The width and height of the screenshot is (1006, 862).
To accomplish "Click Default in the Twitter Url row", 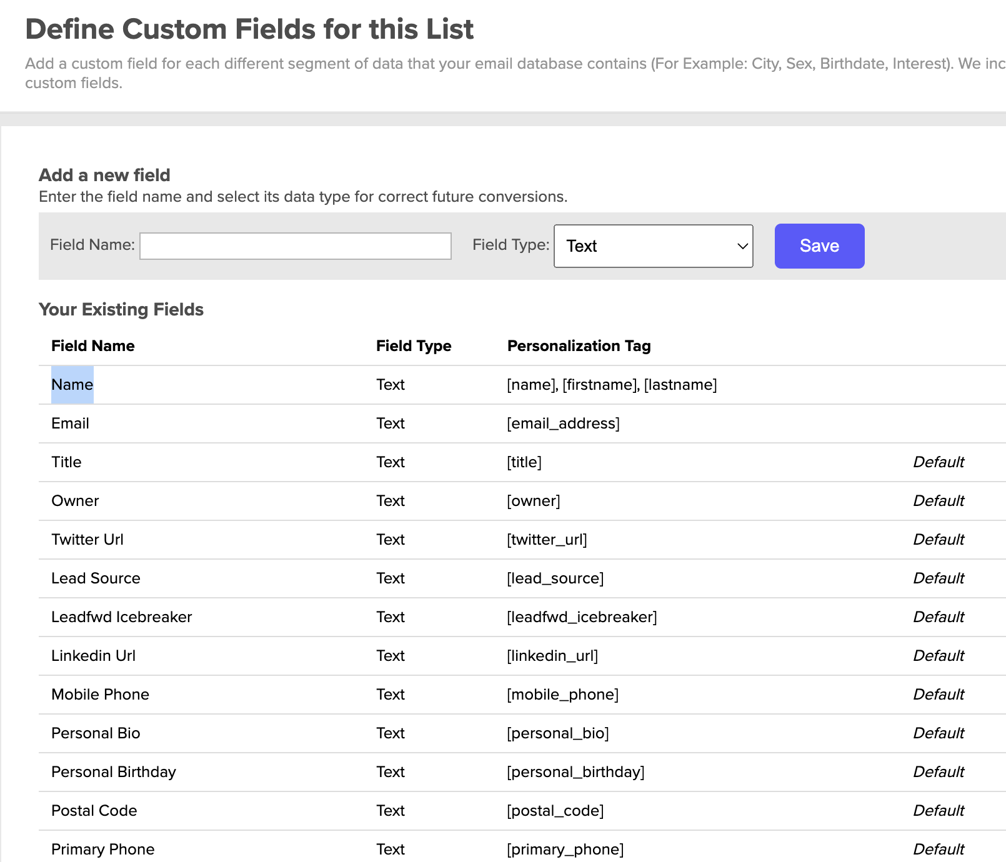I will point(939,540).
